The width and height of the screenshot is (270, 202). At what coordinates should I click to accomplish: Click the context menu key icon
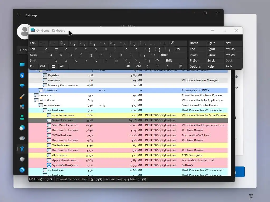181,67
